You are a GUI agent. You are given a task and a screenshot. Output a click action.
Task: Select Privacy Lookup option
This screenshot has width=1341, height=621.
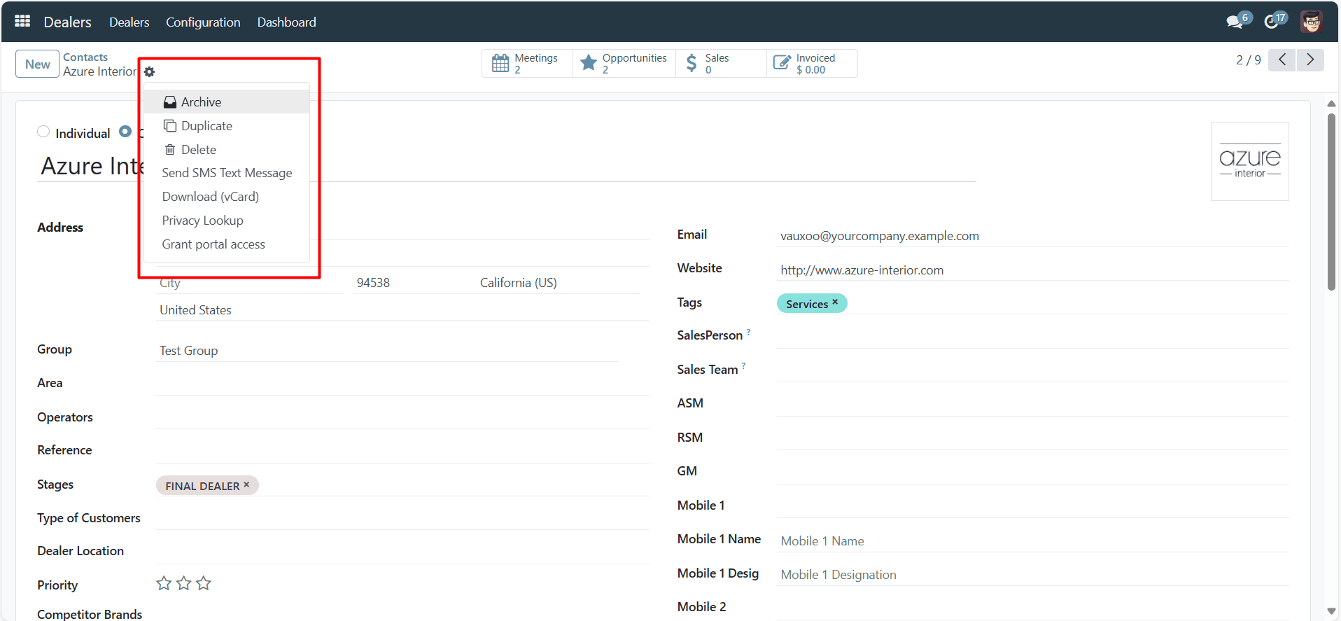227,221
